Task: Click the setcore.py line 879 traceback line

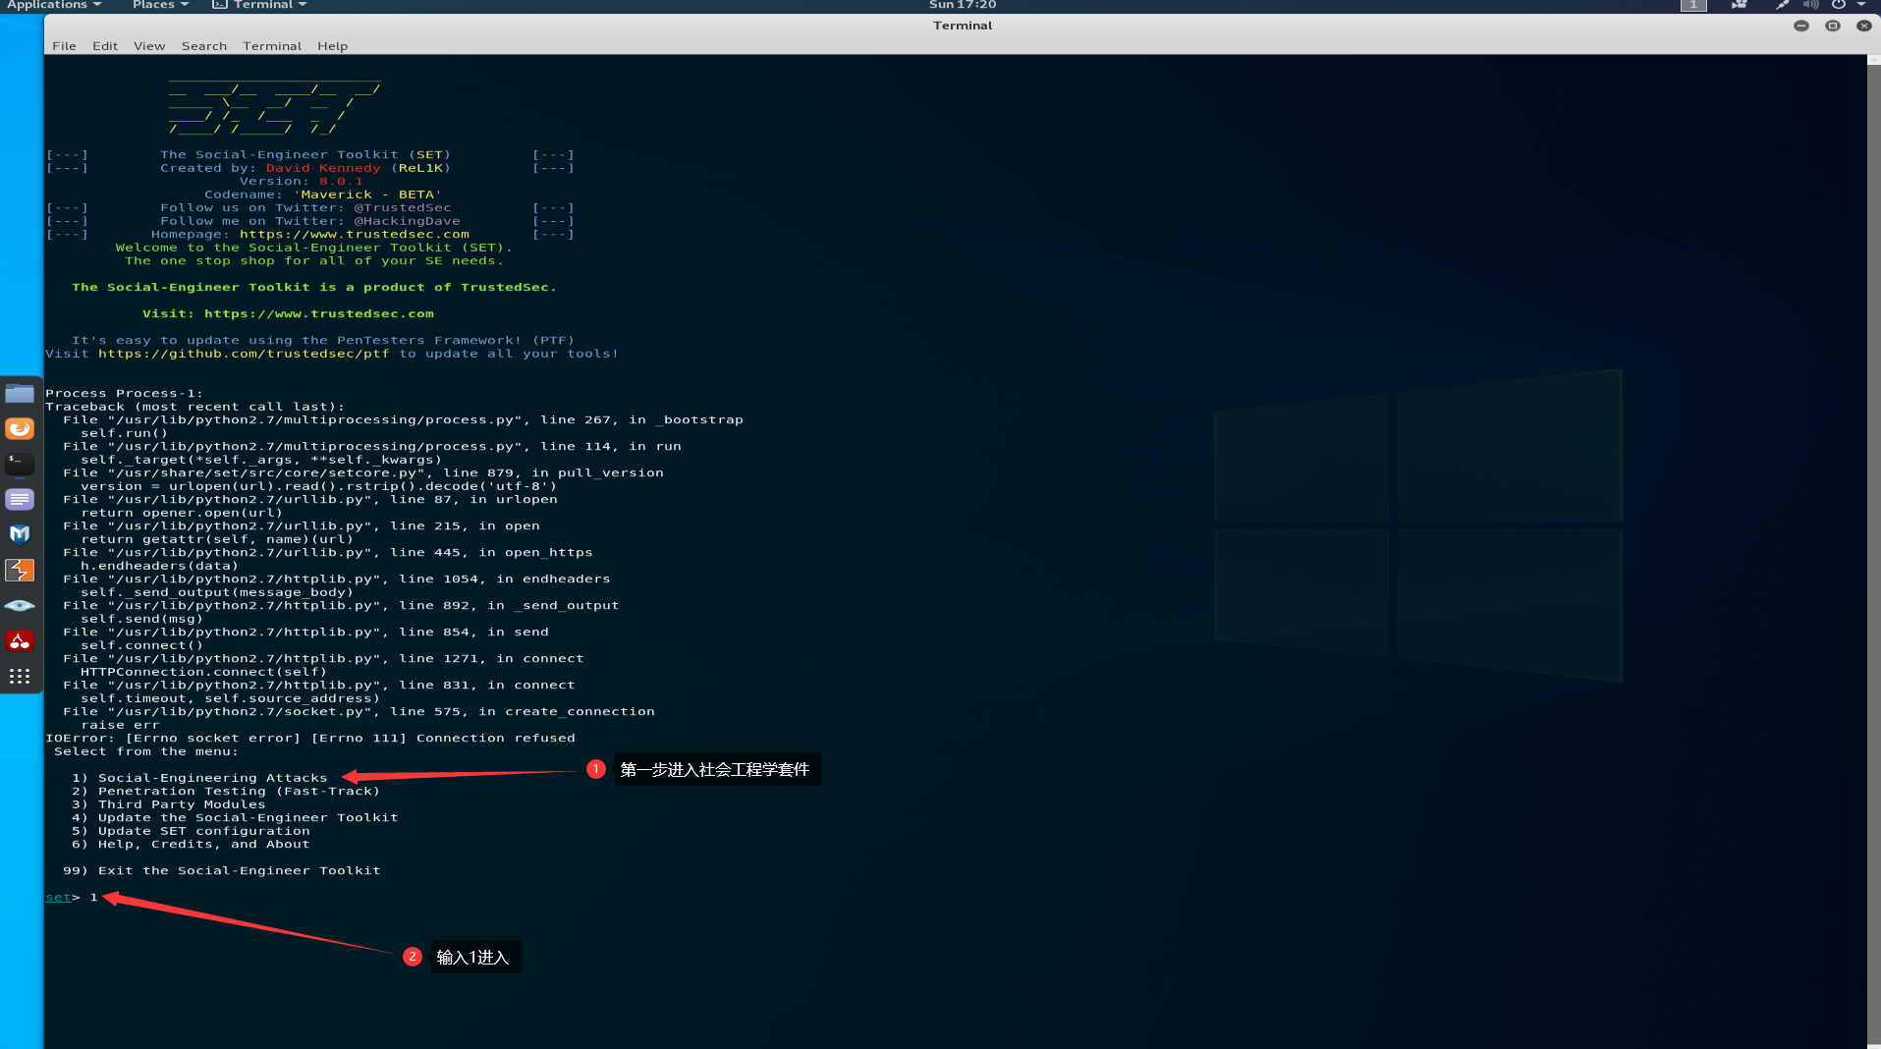Action: 363,473
